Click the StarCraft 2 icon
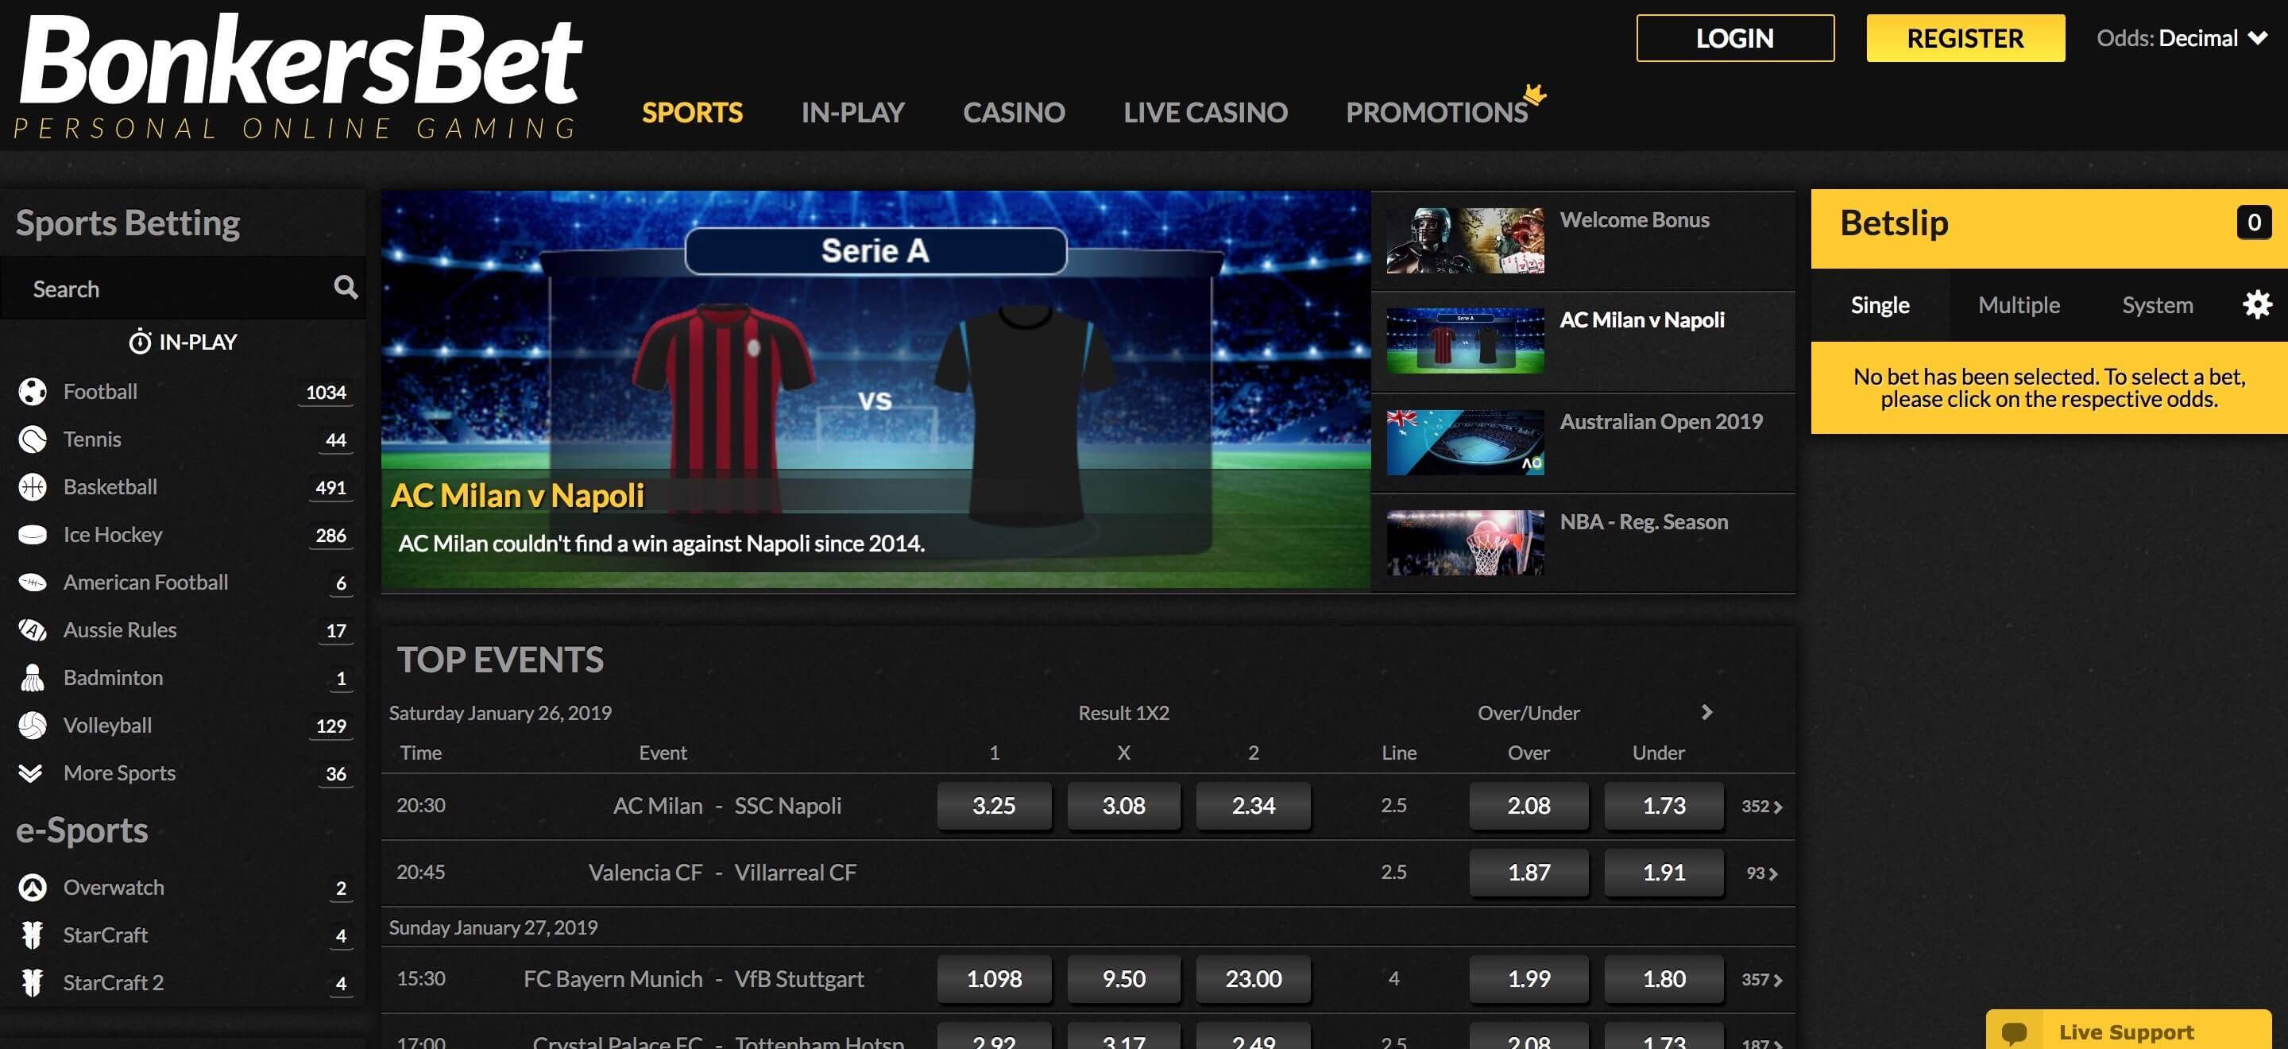 [32, 982]
